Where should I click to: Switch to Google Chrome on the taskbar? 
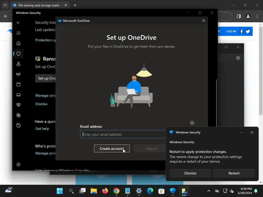point(116,191)
